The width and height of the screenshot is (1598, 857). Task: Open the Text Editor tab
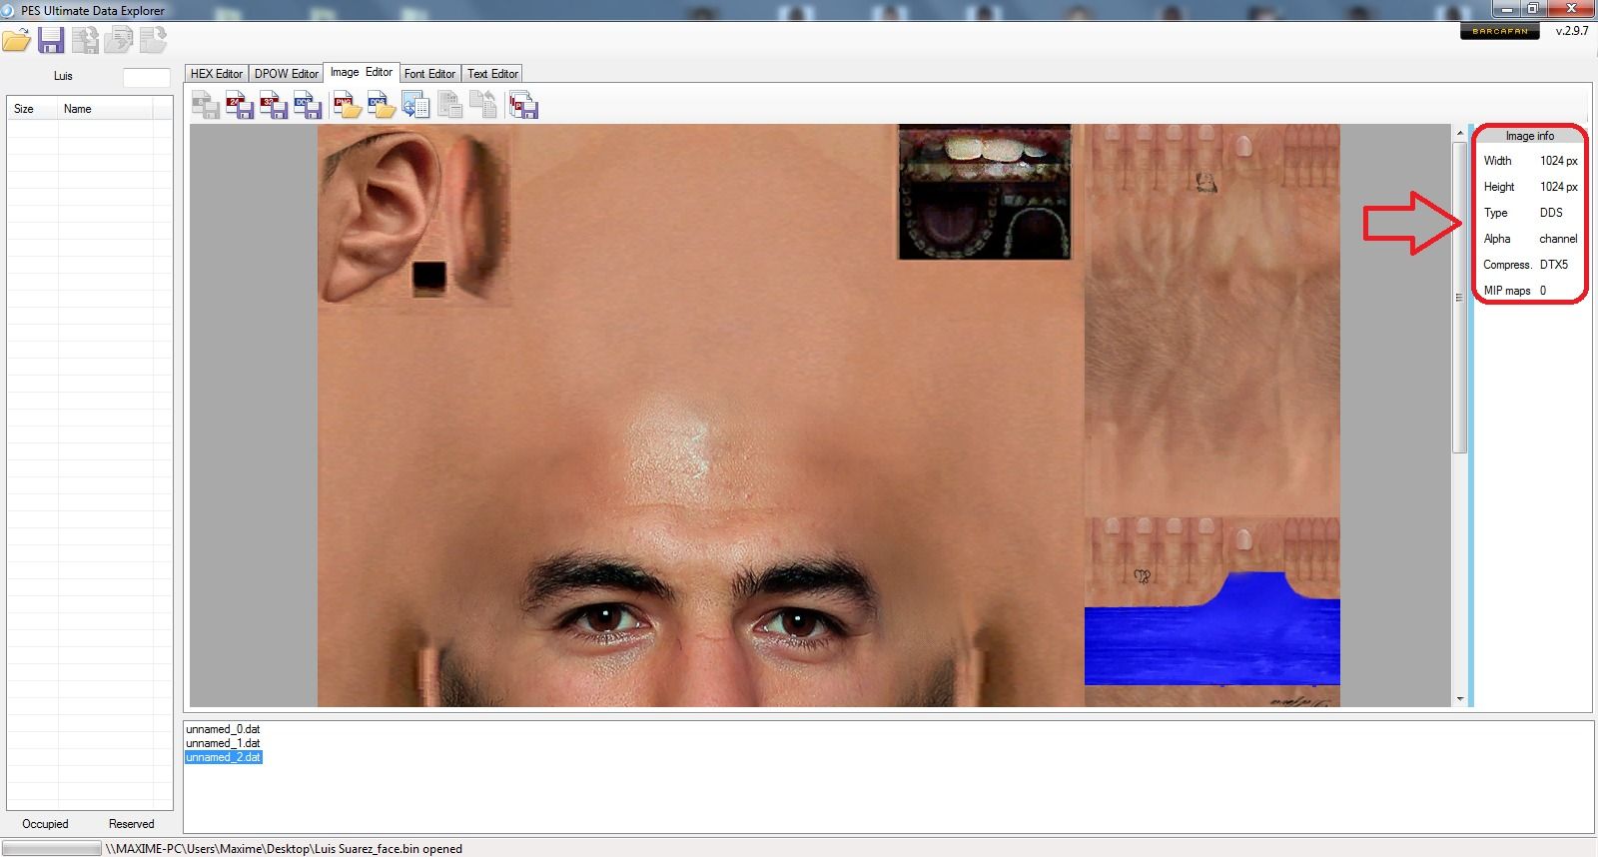[493, 74]
